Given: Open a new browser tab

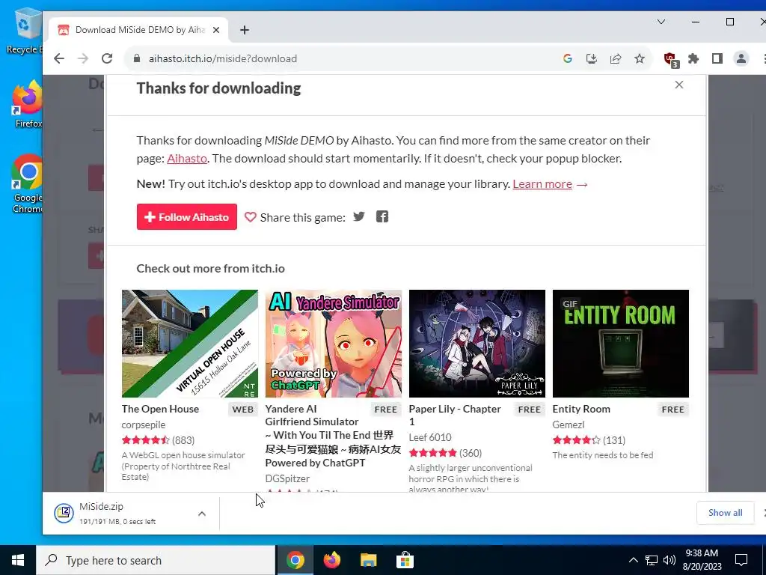Looking at the screenshot, I should click(x=245, y=30).
